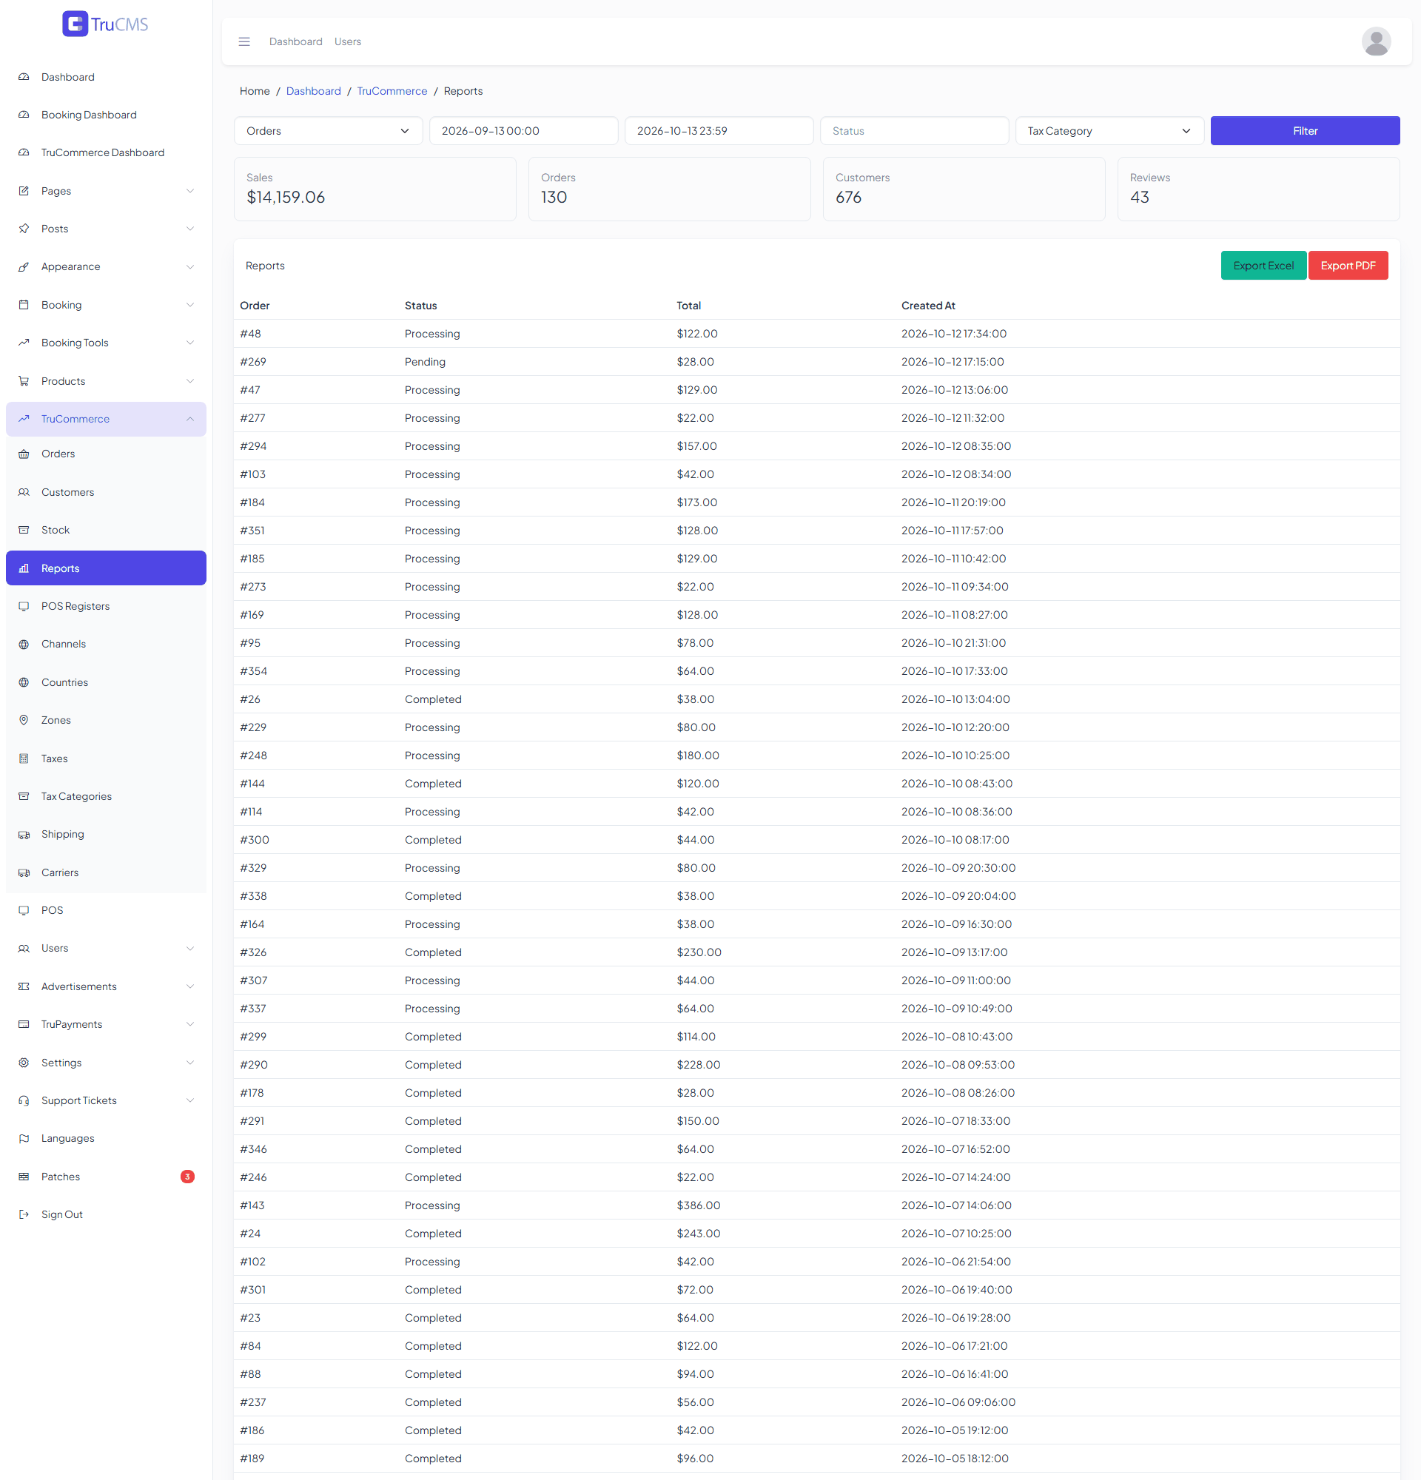Click the Orders basket icon in sidebar
Viewport: 1421px width, 1480px height.
click(24, 454)
